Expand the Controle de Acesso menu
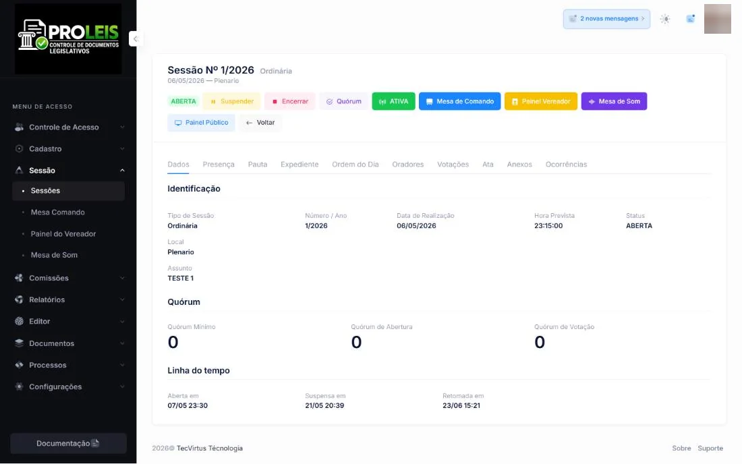 pyautogui.click(x=69, y=127)
